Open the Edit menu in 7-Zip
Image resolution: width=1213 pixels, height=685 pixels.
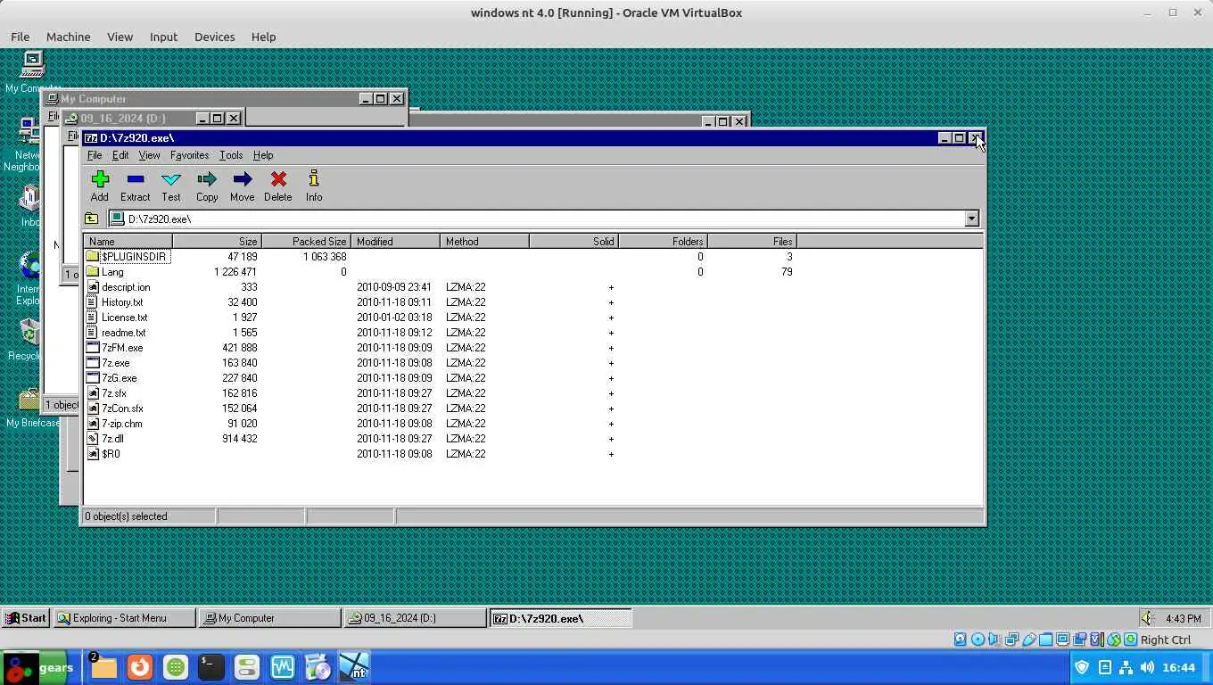[120, 155]
